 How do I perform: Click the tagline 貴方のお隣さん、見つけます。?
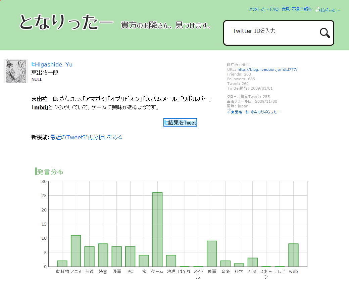point(166,25)
